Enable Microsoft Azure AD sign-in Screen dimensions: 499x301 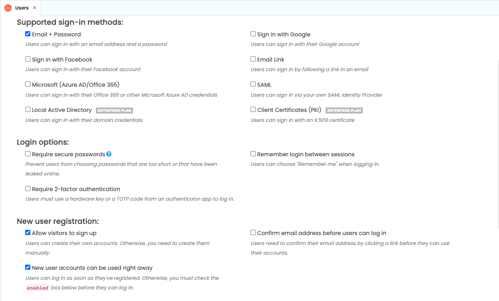[28, 84]
